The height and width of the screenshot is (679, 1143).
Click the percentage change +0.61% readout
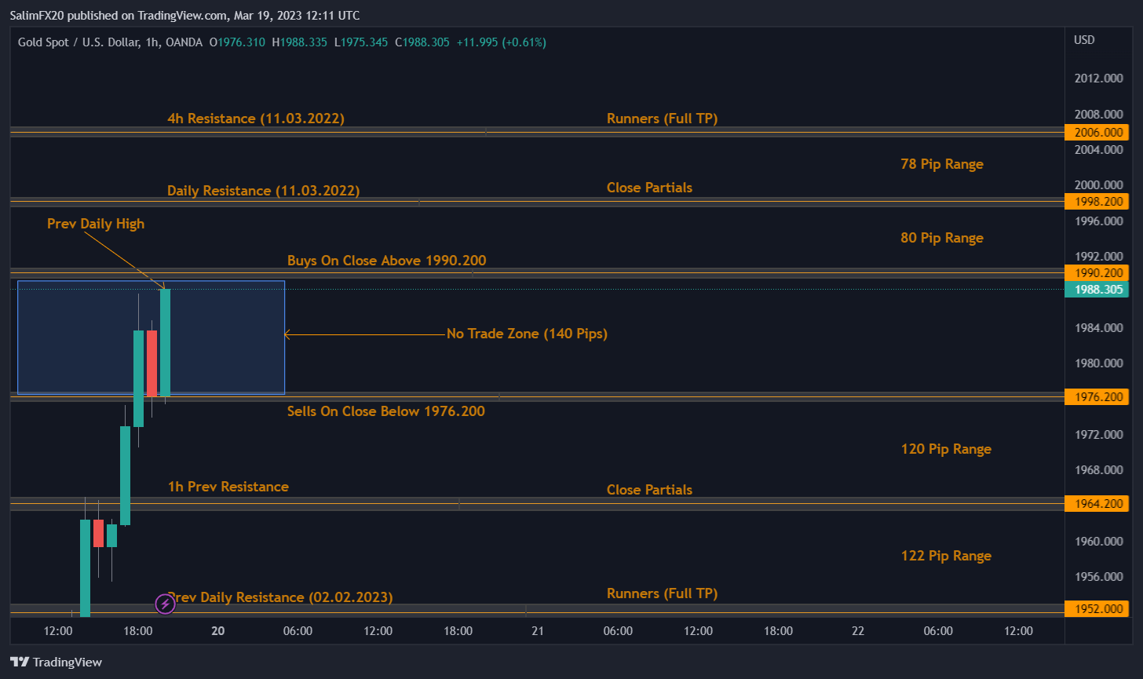520,42
